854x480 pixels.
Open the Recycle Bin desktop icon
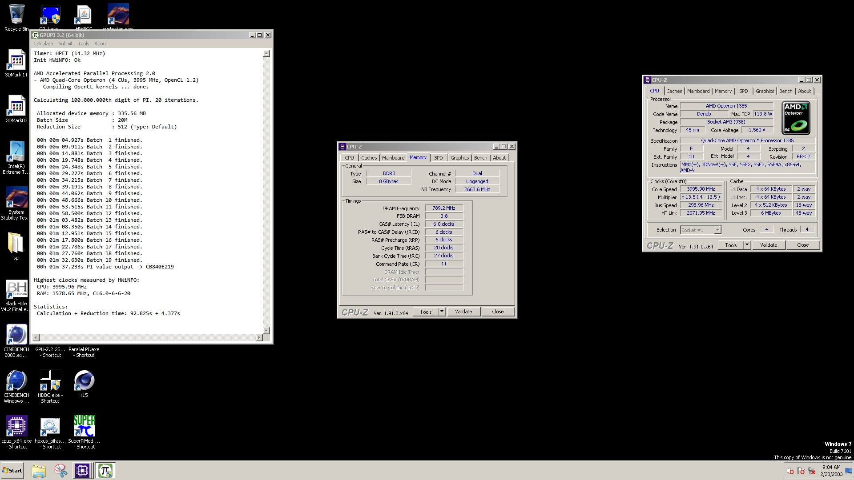(16, 17)
